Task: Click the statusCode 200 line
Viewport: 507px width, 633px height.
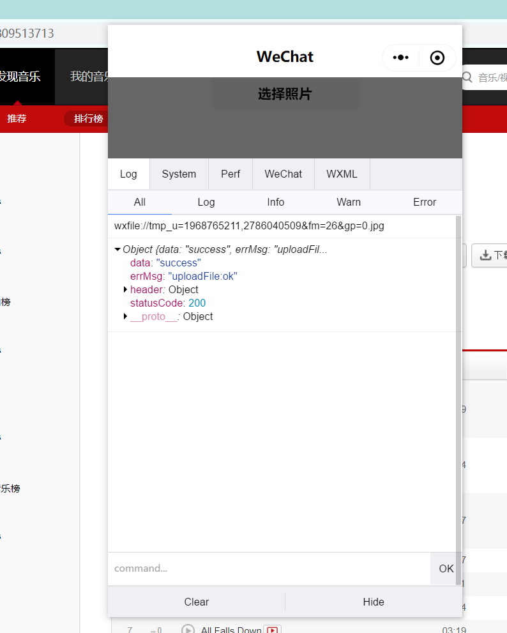Action: click(x=168, y=303)
